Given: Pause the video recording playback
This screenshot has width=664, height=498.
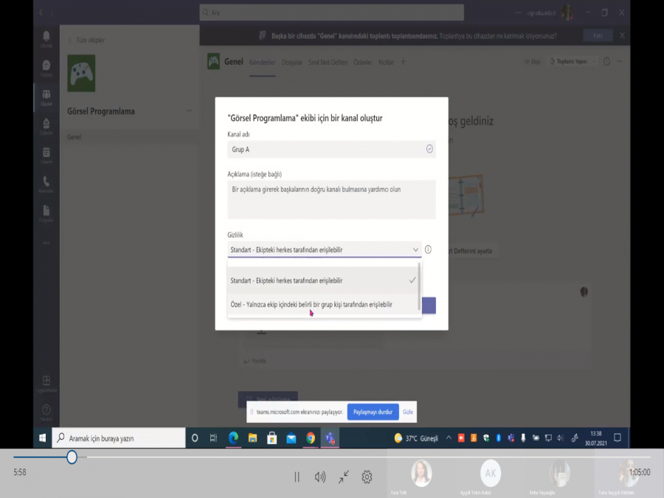Looking at the screenshot, I should [x=297, y=477].
